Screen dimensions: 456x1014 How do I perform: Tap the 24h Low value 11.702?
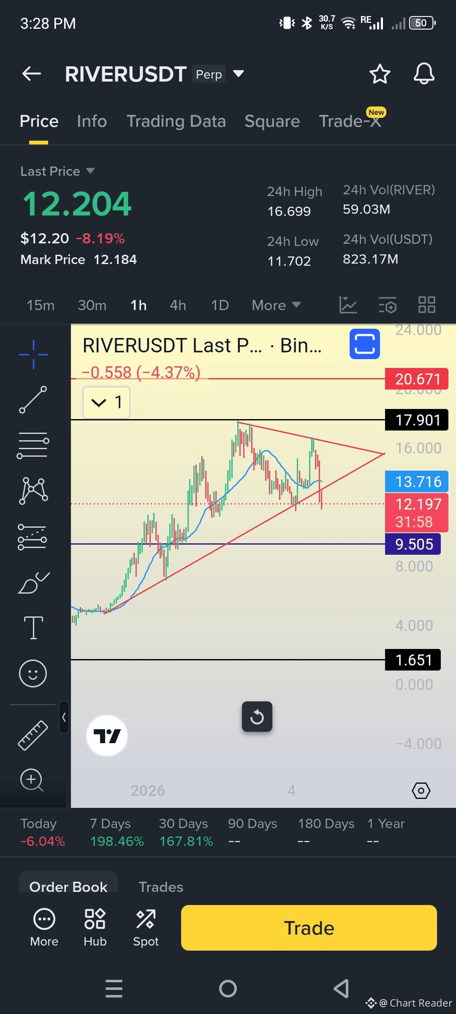tap(289, 261)
